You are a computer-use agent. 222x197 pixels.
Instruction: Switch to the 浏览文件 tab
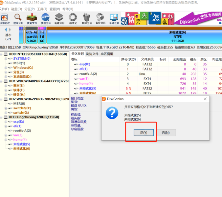click(x=92, y=54)
